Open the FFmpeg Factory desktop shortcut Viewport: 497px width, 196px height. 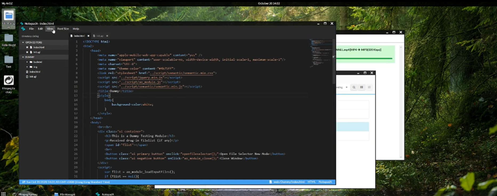click(9, 80)
